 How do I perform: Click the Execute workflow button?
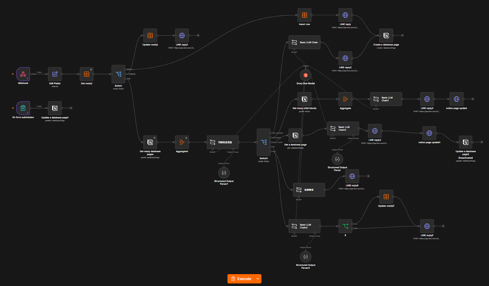241,279
